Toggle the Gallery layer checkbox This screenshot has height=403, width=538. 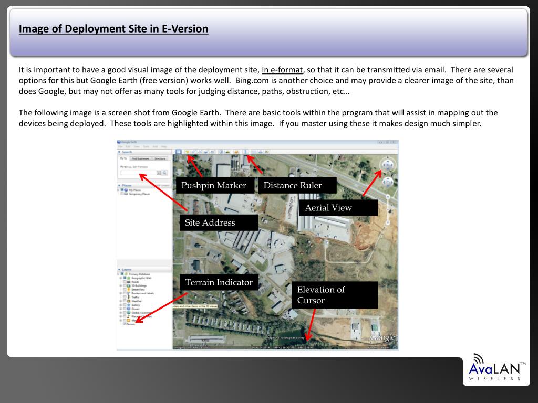[x=125, y=305]
